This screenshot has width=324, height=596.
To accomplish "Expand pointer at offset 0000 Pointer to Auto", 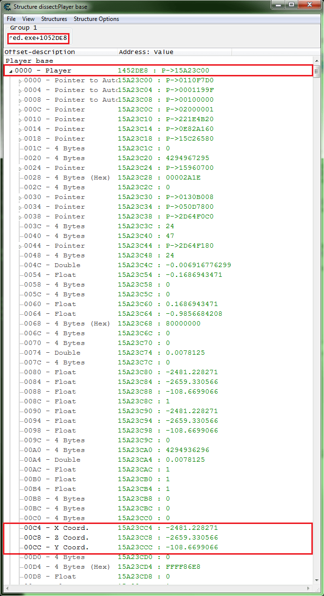I will coord(20,81).
